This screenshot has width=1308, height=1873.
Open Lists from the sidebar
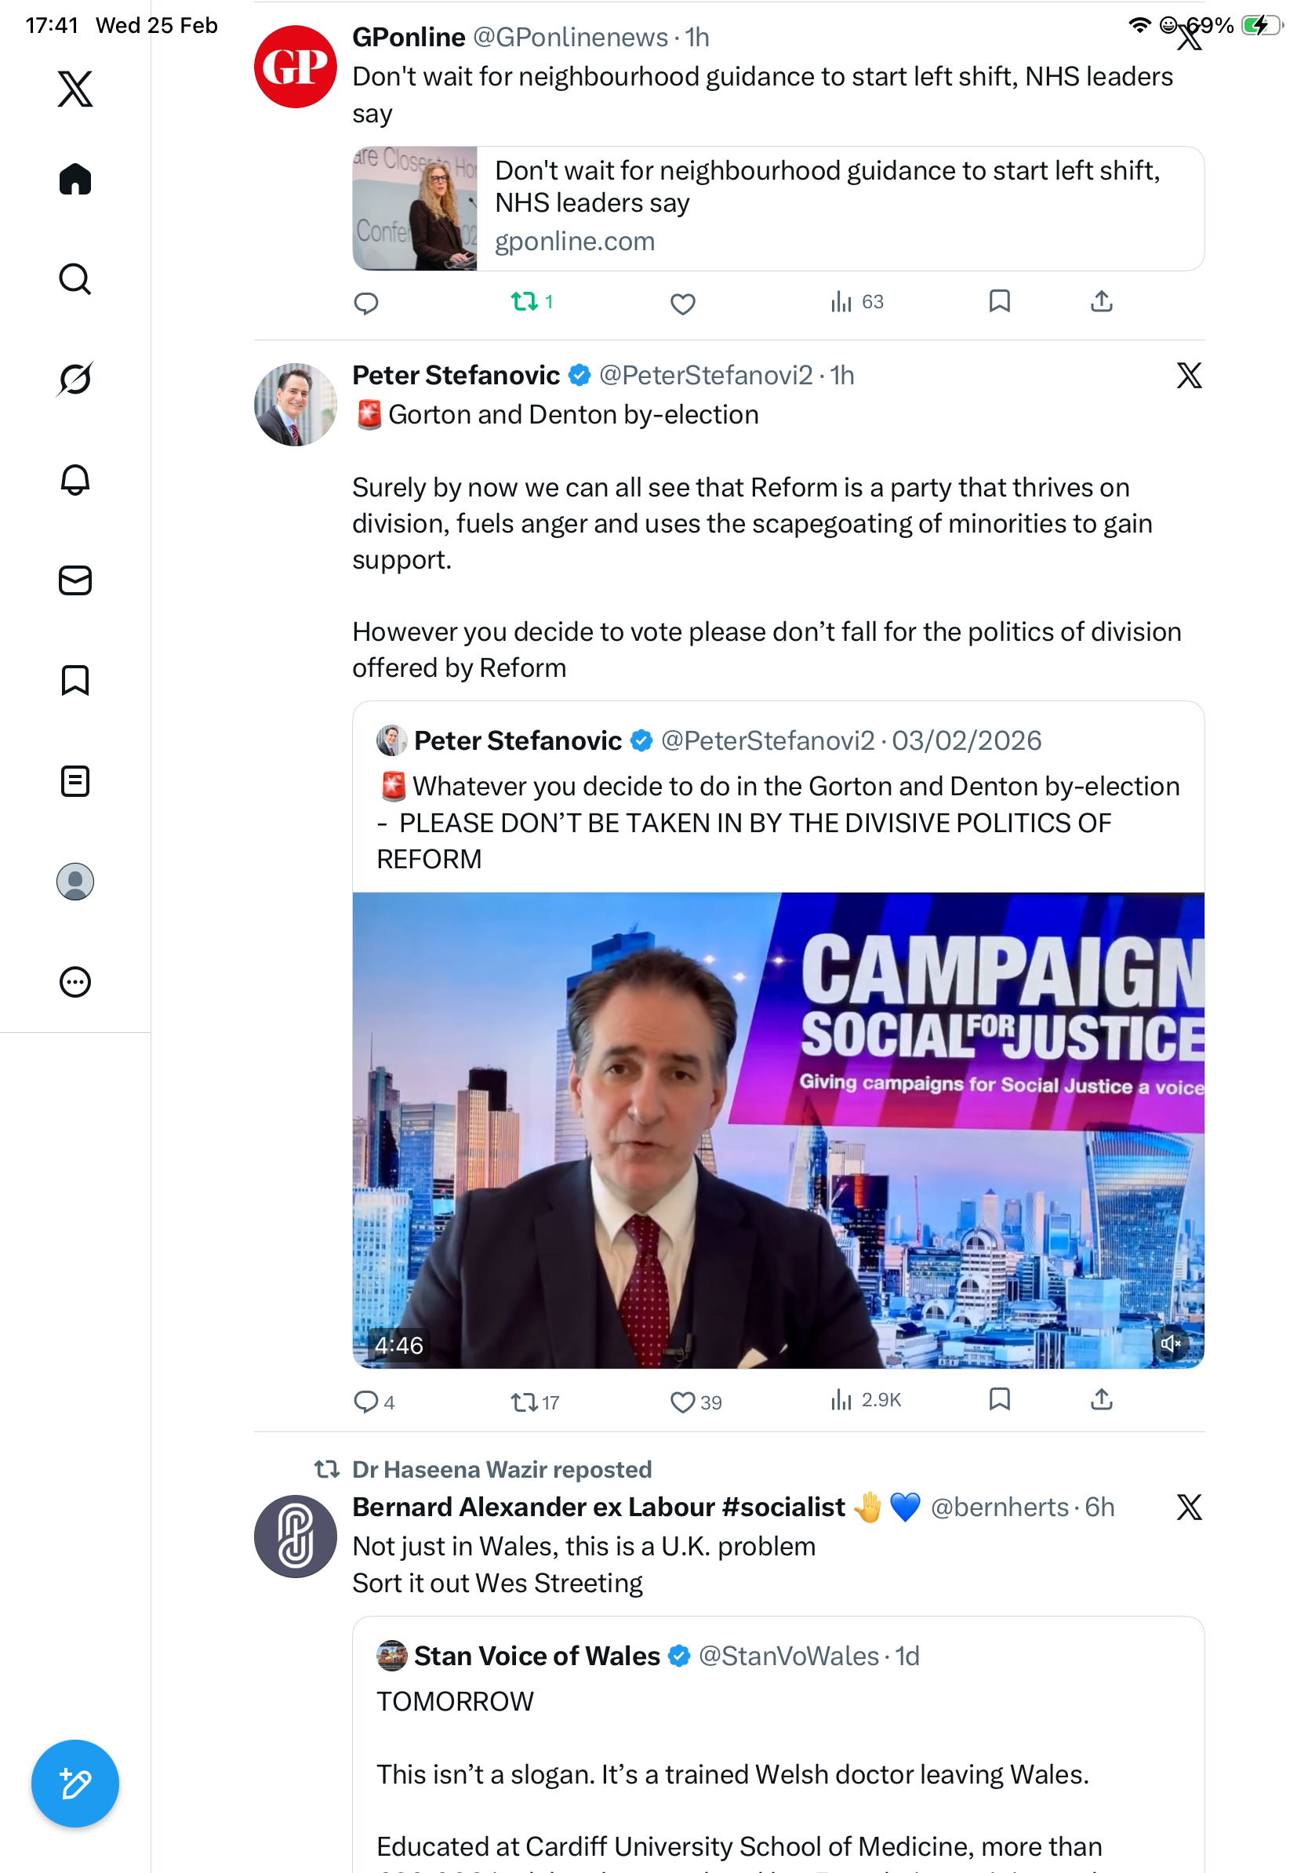[75, 780]
